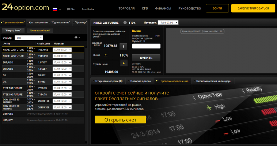The width and height of the screenshot is (277, 146).
Task: Open the ТОРГОВЛЯ menu
Action: 126,8
